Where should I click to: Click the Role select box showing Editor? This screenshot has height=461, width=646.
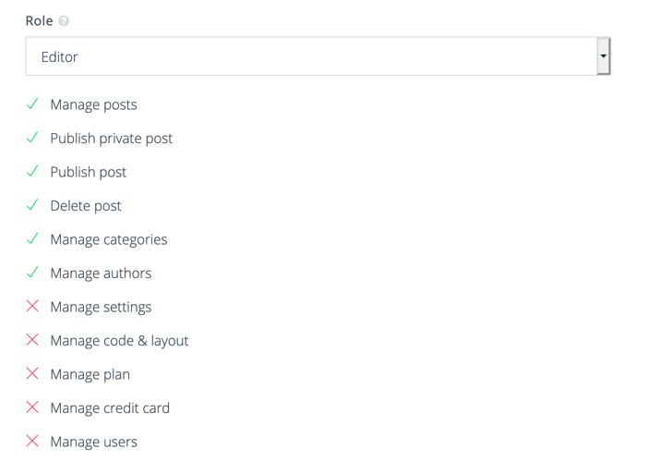coord(317,56)
